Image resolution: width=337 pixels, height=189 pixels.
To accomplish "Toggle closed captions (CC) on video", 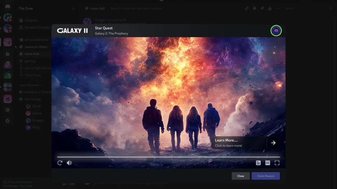I will pyautogui.click(x=267, y=163).
